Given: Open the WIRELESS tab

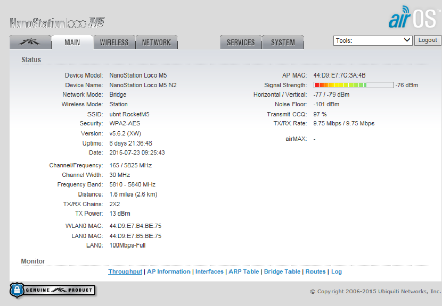Looking at the screenshot, I should (114, 42).
